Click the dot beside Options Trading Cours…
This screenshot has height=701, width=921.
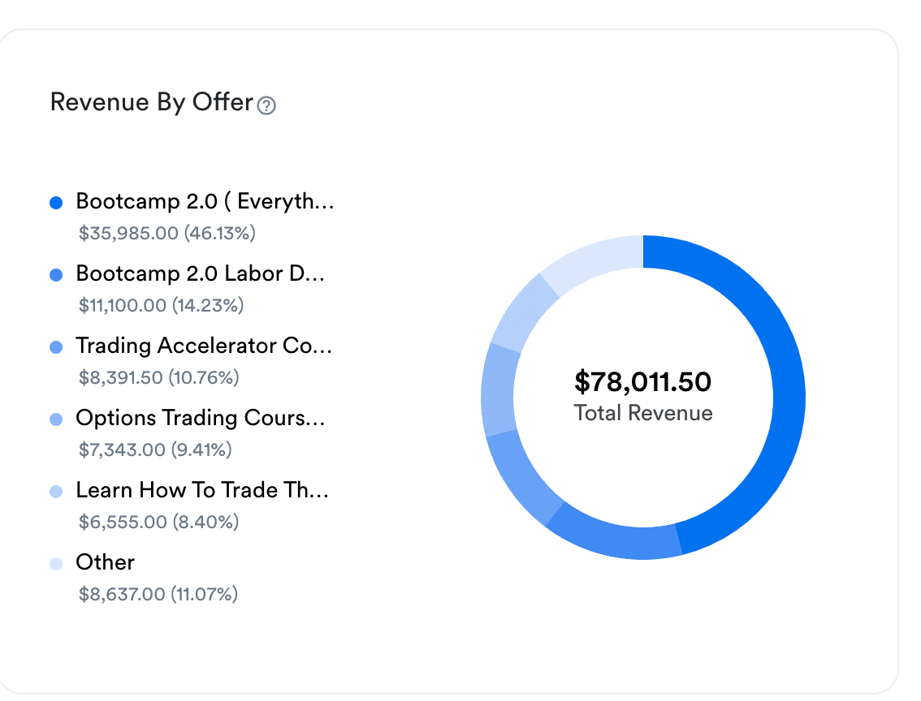click(x=56, y=419)
